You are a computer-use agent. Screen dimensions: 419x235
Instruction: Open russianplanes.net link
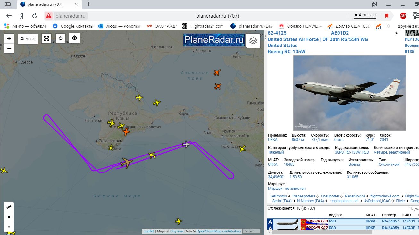(x=344, y=201)
